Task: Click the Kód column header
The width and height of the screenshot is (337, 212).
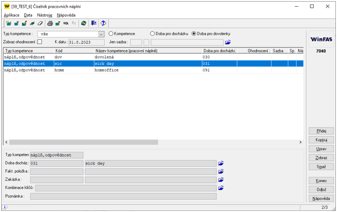Action: [74, 51]
